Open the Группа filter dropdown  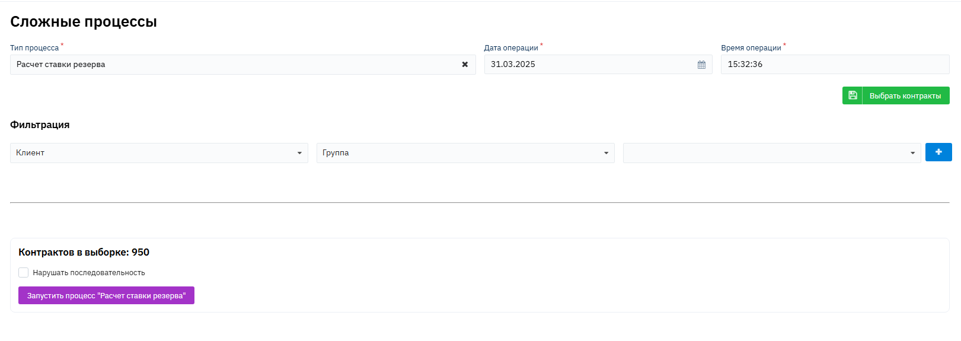point(465,153)
